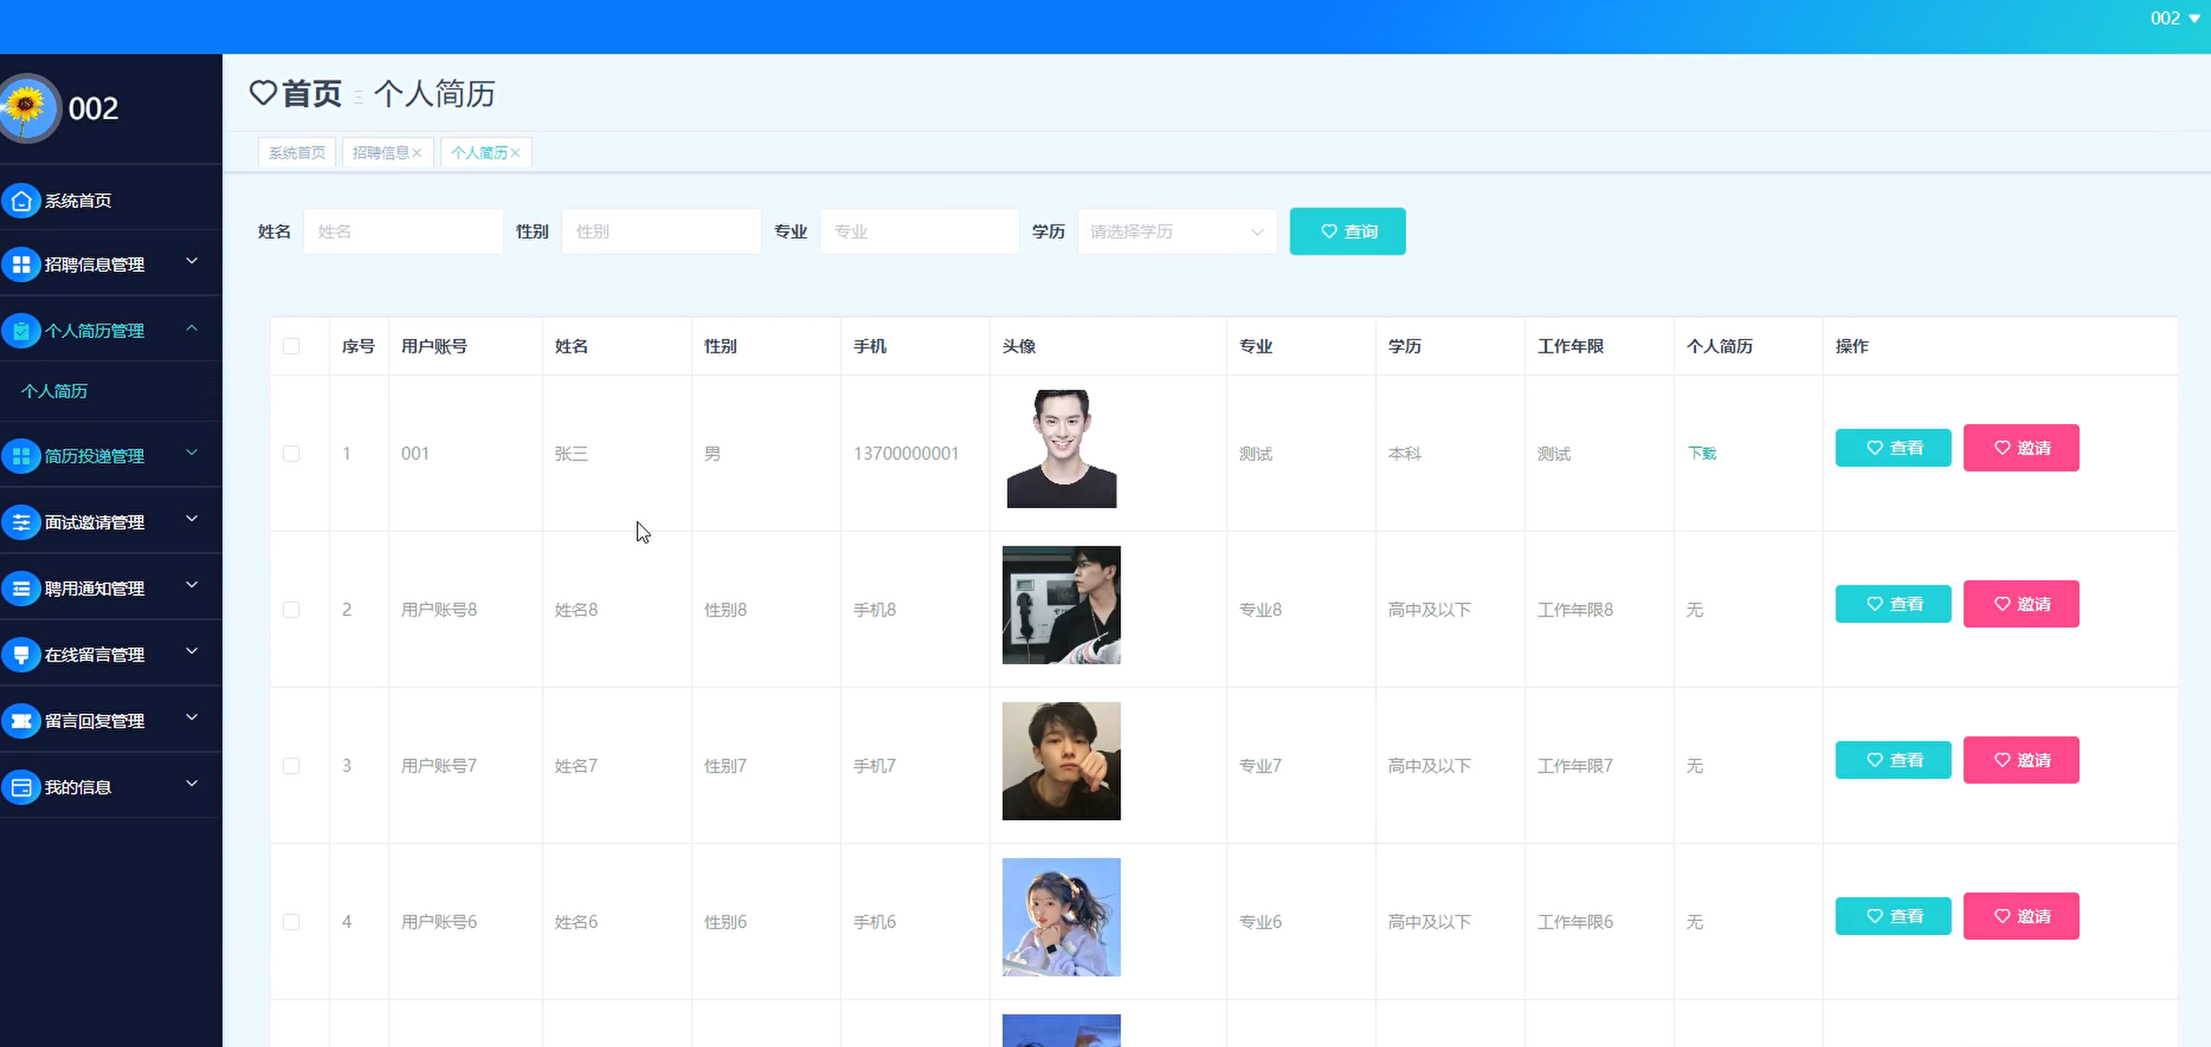Viewport: 2211px width, 1047px height.
Task: Focus the 专业 search input
Action: pyautogui.click(x=919, y=232)
